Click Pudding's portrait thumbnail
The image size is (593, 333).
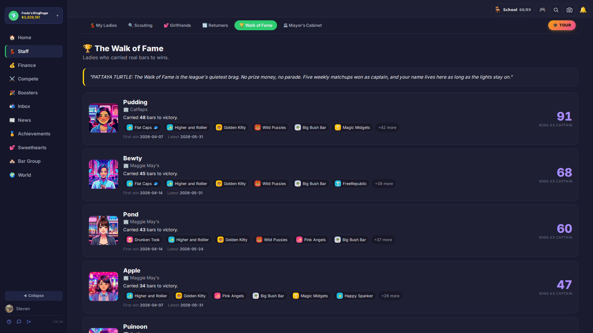(x=103, y=118)
